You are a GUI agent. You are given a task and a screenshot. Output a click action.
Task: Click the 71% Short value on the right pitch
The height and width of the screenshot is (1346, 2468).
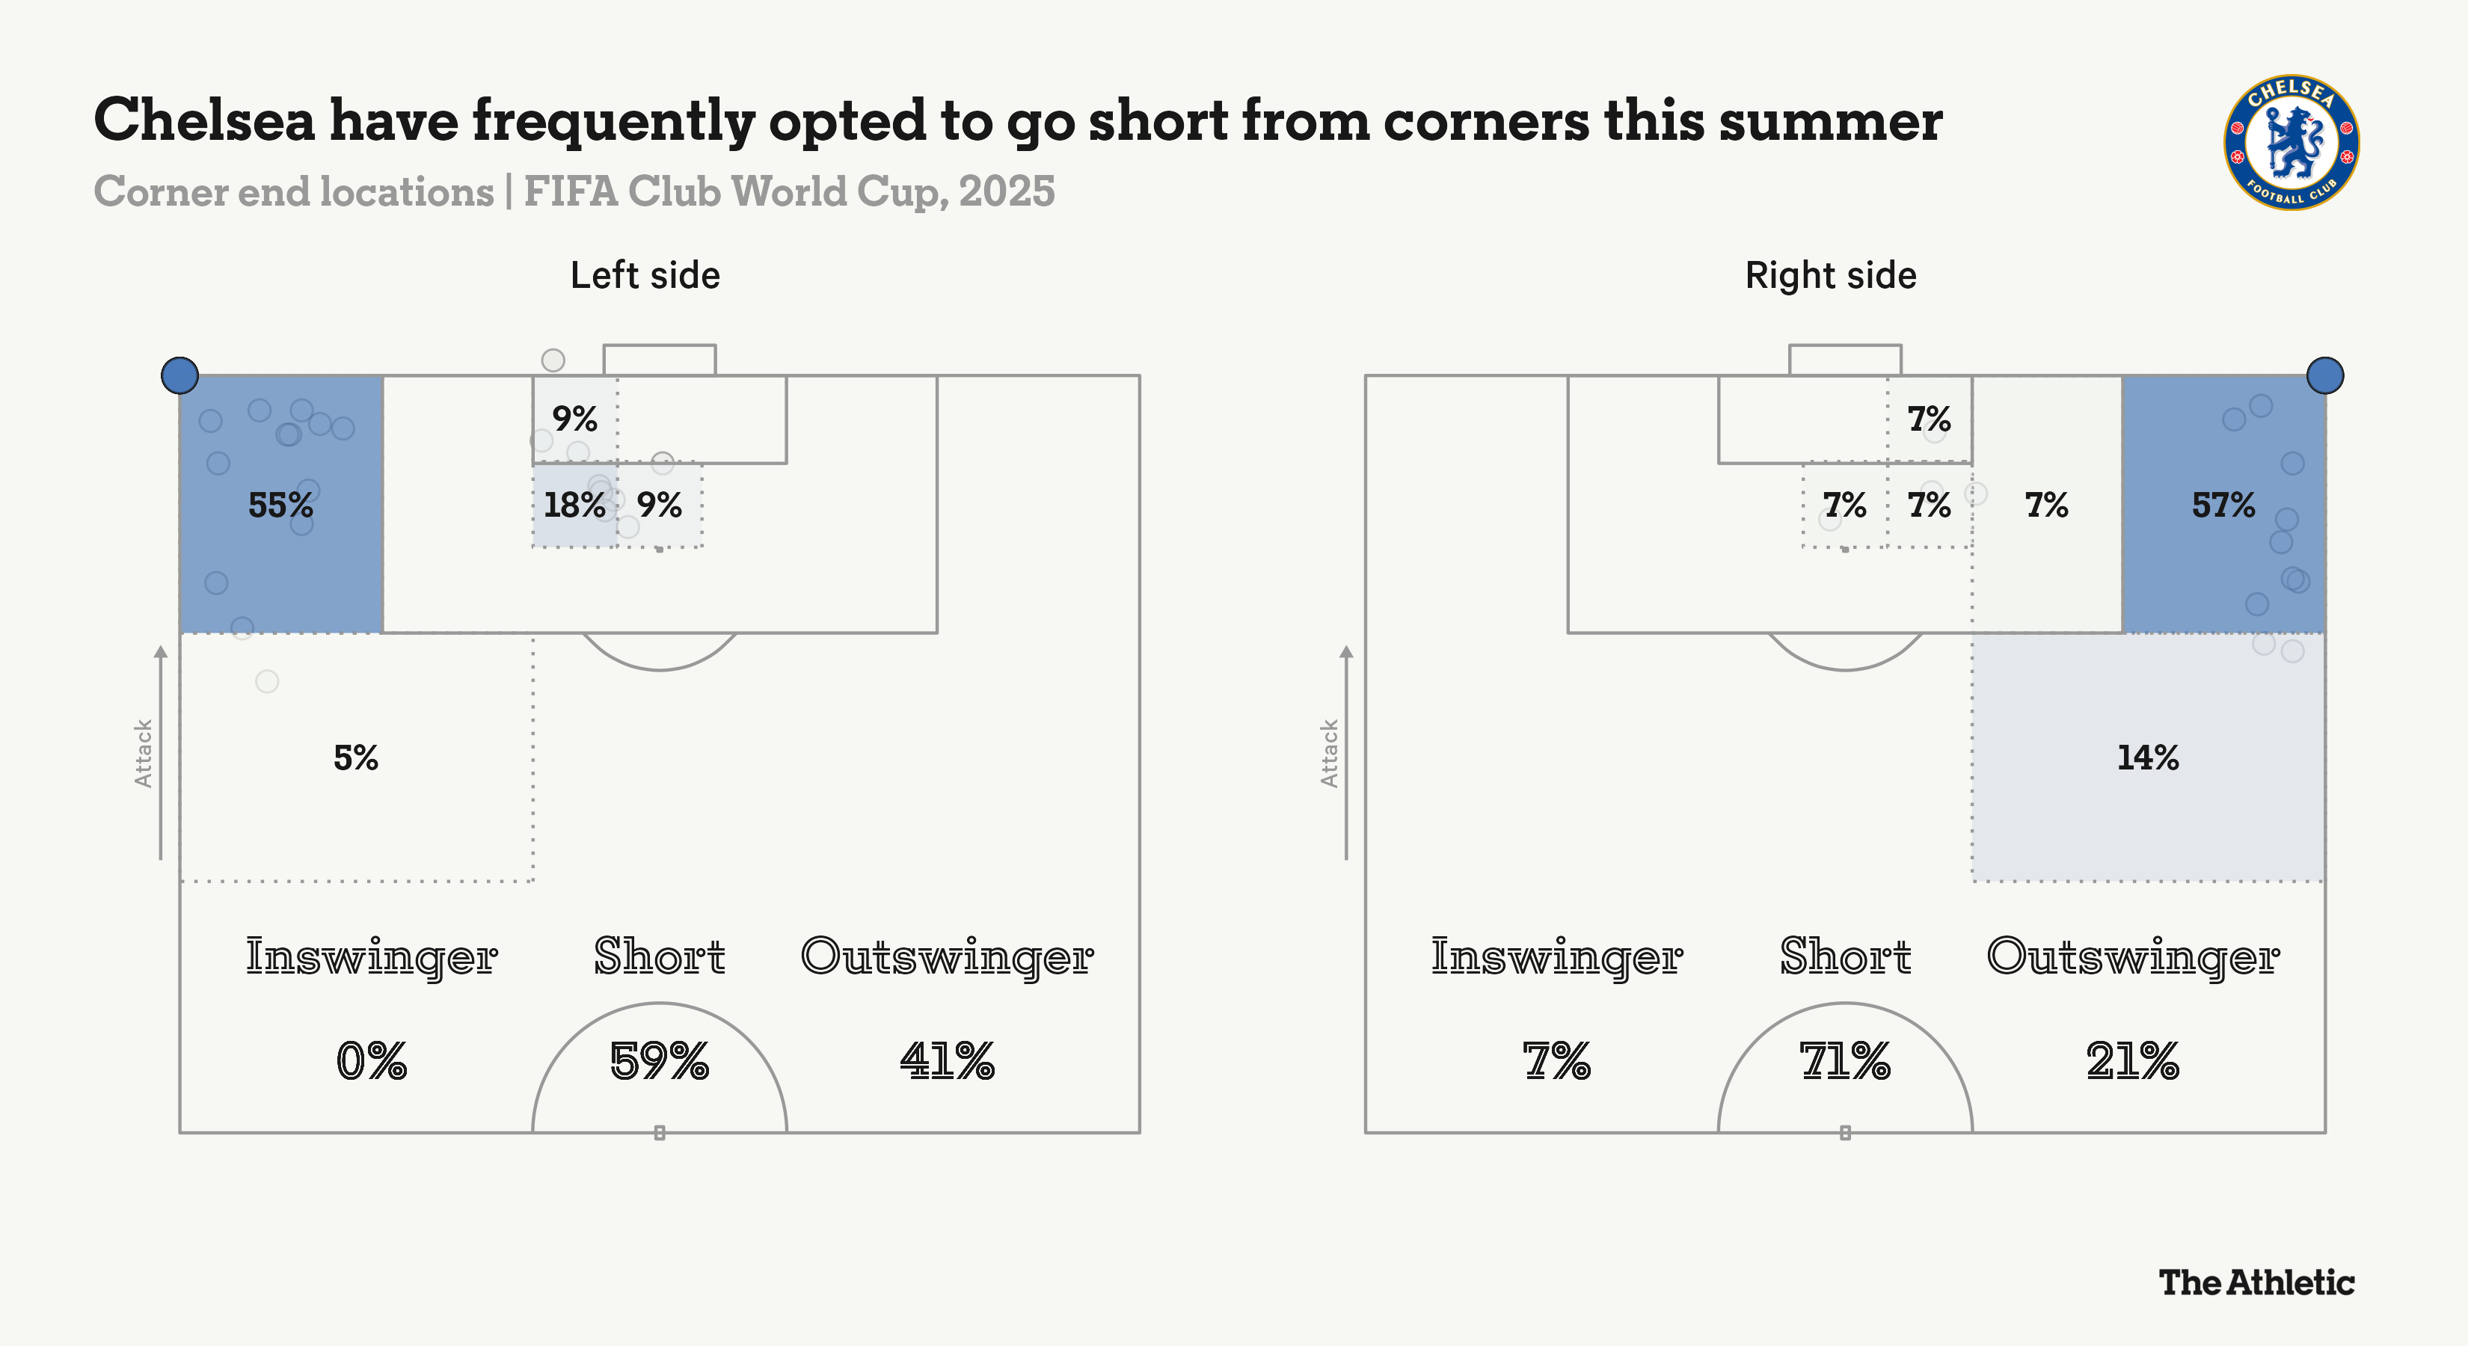1845,1062
